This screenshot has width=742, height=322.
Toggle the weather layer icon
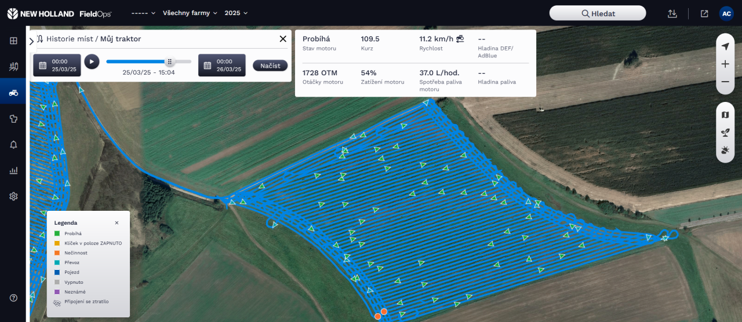(x=725, y=151)
